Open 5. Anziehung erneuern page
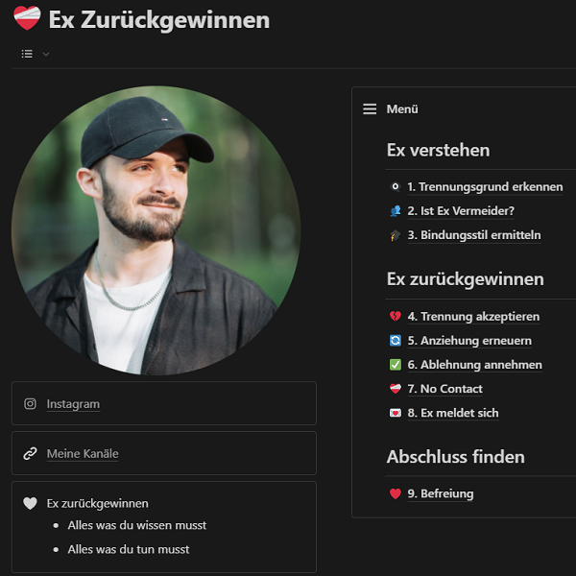 pos(469,341)
